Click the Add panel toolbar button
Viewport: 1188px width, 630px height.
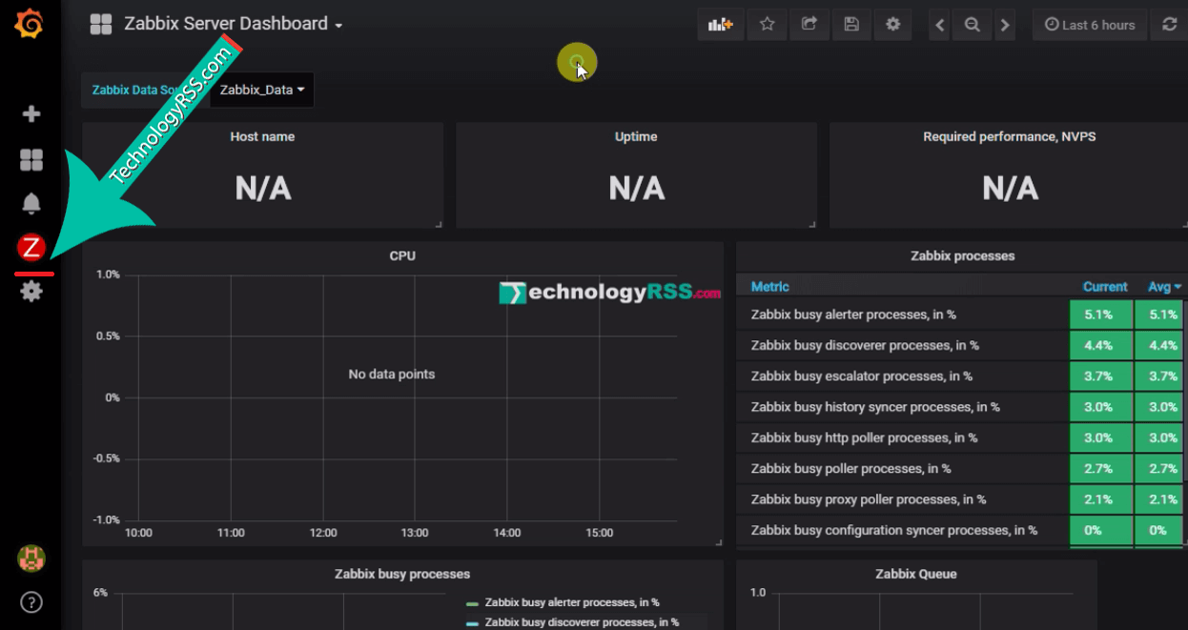pos(720,25)
